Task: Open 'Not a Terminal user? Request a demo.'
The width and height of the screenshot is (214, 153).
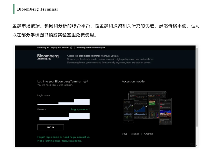Action: 60,141
